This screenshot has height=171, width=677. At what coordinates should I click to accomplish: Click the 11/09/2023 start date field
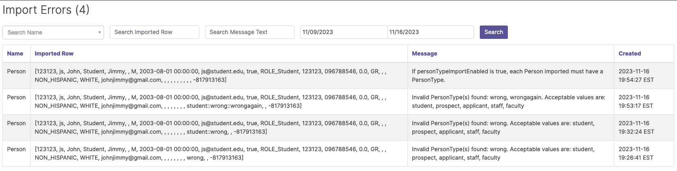(x=343, y=32)
